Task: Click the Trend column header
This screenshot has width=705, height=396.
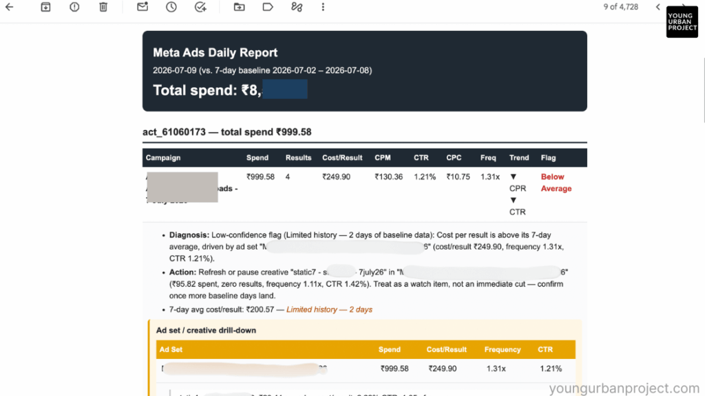Action: pos(519,158)
